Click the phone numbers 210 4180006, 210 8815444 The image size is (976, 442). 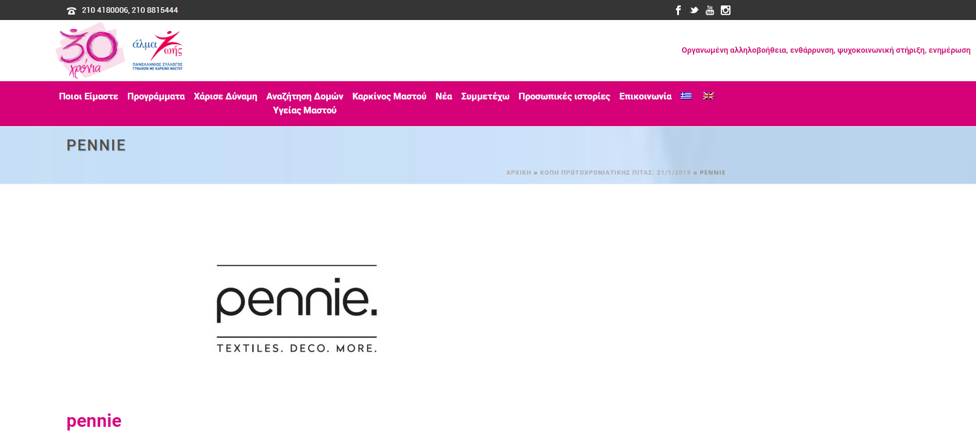point(130,10)
